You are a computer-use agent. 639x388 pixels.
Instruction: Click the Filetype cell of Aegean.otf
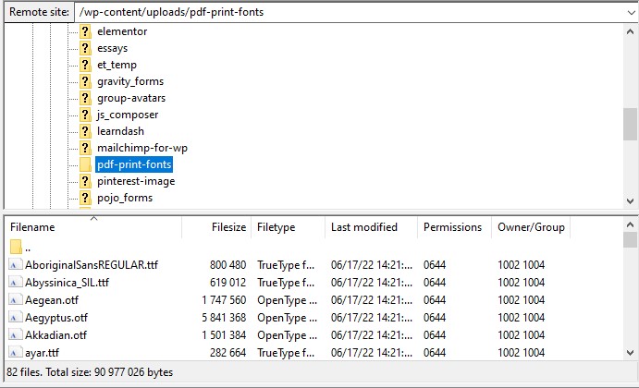[x=287, y=300]
